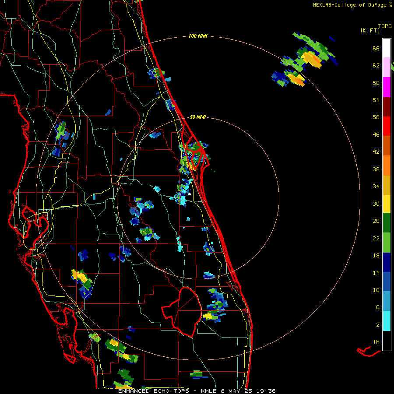Click the TH threshold label on the legend
Viewport: 394px width, 394px height.
[x=376, y=341]
